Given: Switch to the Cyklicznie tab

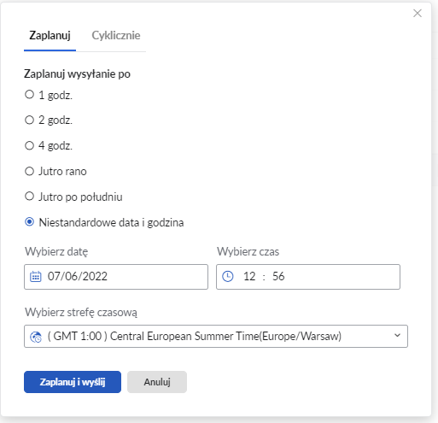Looking at the screenshot, I should (116, 35).
